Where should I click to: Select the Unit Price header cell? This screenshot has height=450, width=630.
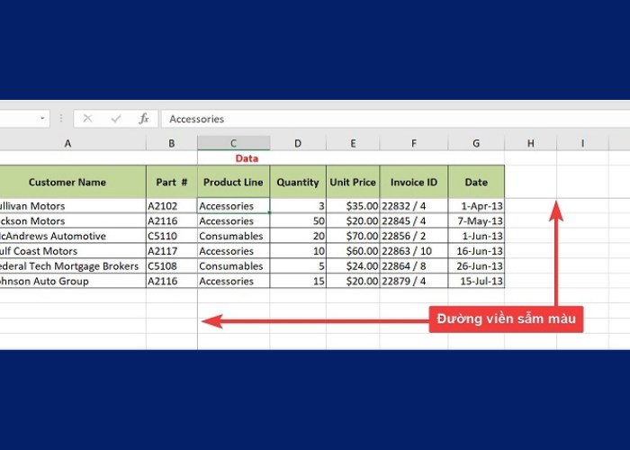point(353,182)
